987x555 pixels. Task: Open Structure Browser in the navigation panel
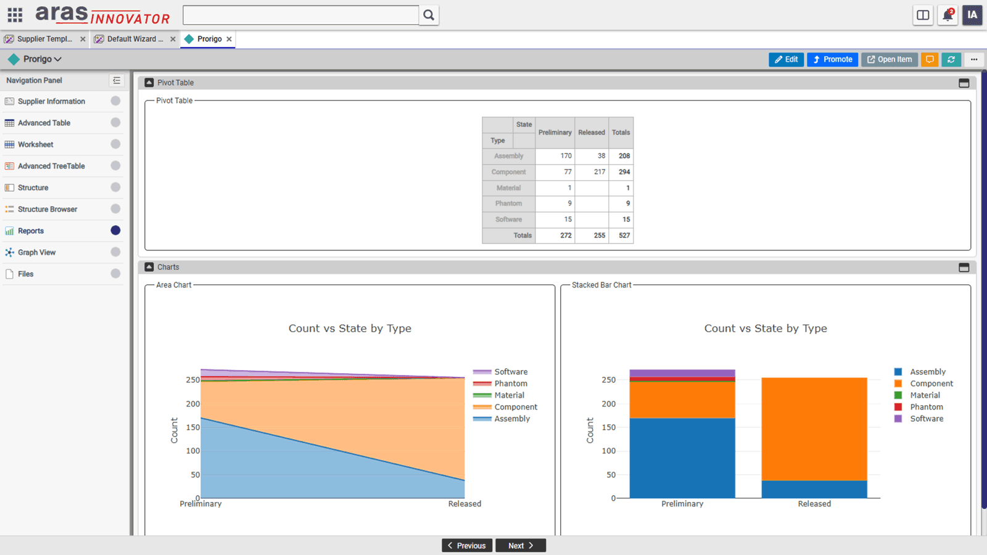[47, 209]
